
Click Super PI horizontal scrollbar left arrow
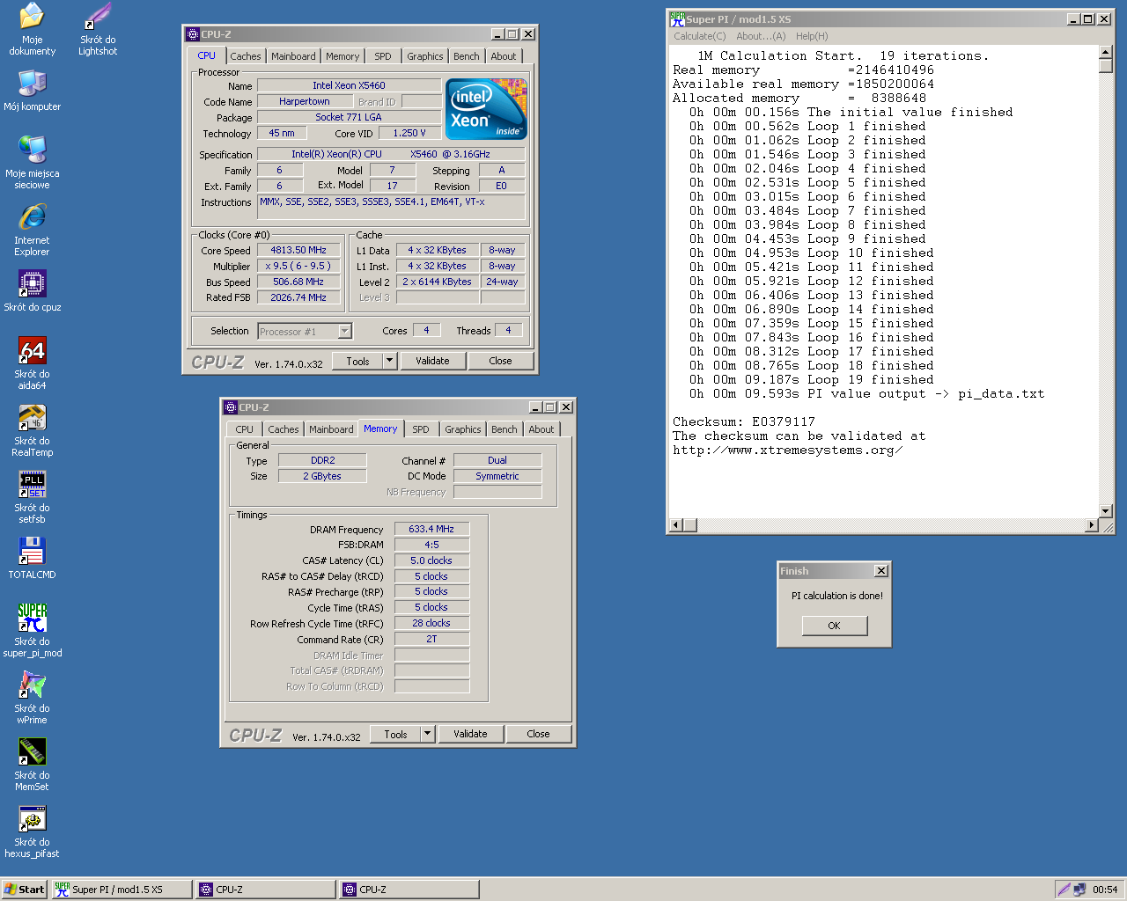(676, 525)
